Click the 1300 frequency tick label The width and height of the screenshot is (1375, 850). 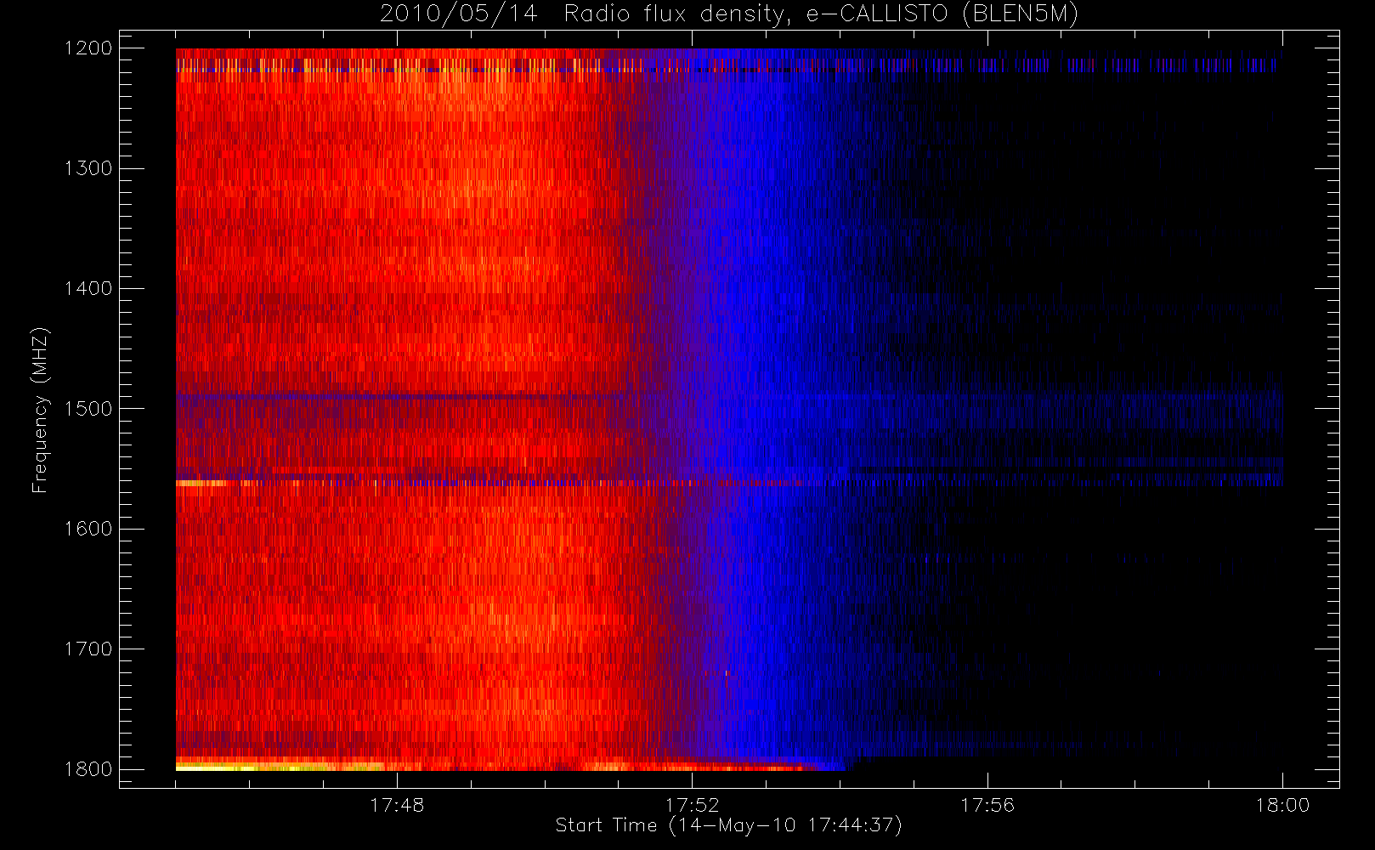click(x=88, y=168)
